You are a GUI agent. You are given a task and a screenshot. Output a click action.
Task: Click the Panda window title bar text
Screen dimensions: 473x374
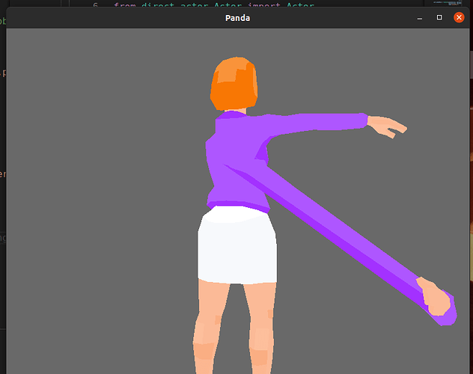pos(238,18)
